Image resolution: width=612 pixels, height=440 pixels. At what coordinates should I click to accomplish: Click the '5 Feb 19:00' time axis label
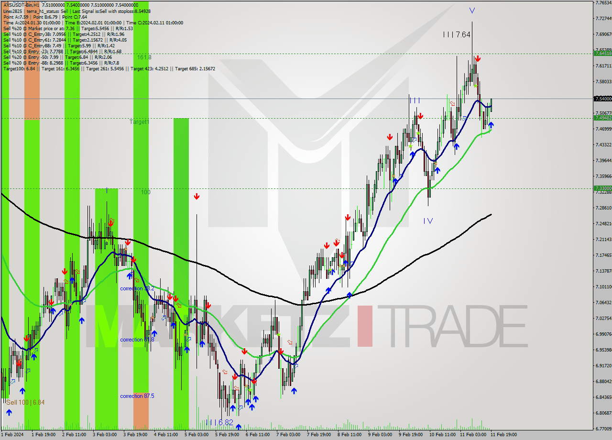(x=226, y=435)
